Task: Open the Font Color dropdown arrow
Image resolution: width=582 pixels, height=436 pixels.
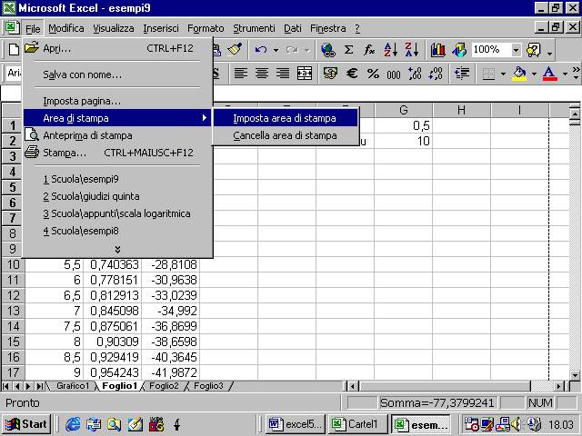Action: pyautogui.click(x=565, y=74)
